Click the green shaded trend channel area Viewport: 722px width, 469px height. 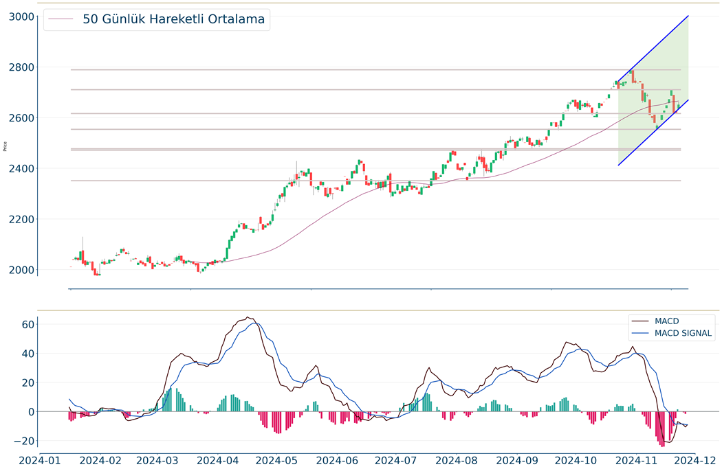654,92
